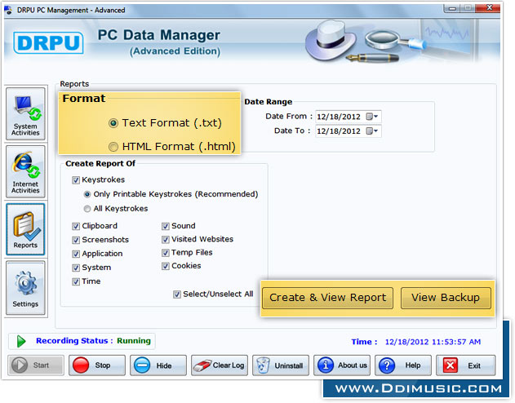
Task: Click Create & View Report button
Action: click(327, 298)
